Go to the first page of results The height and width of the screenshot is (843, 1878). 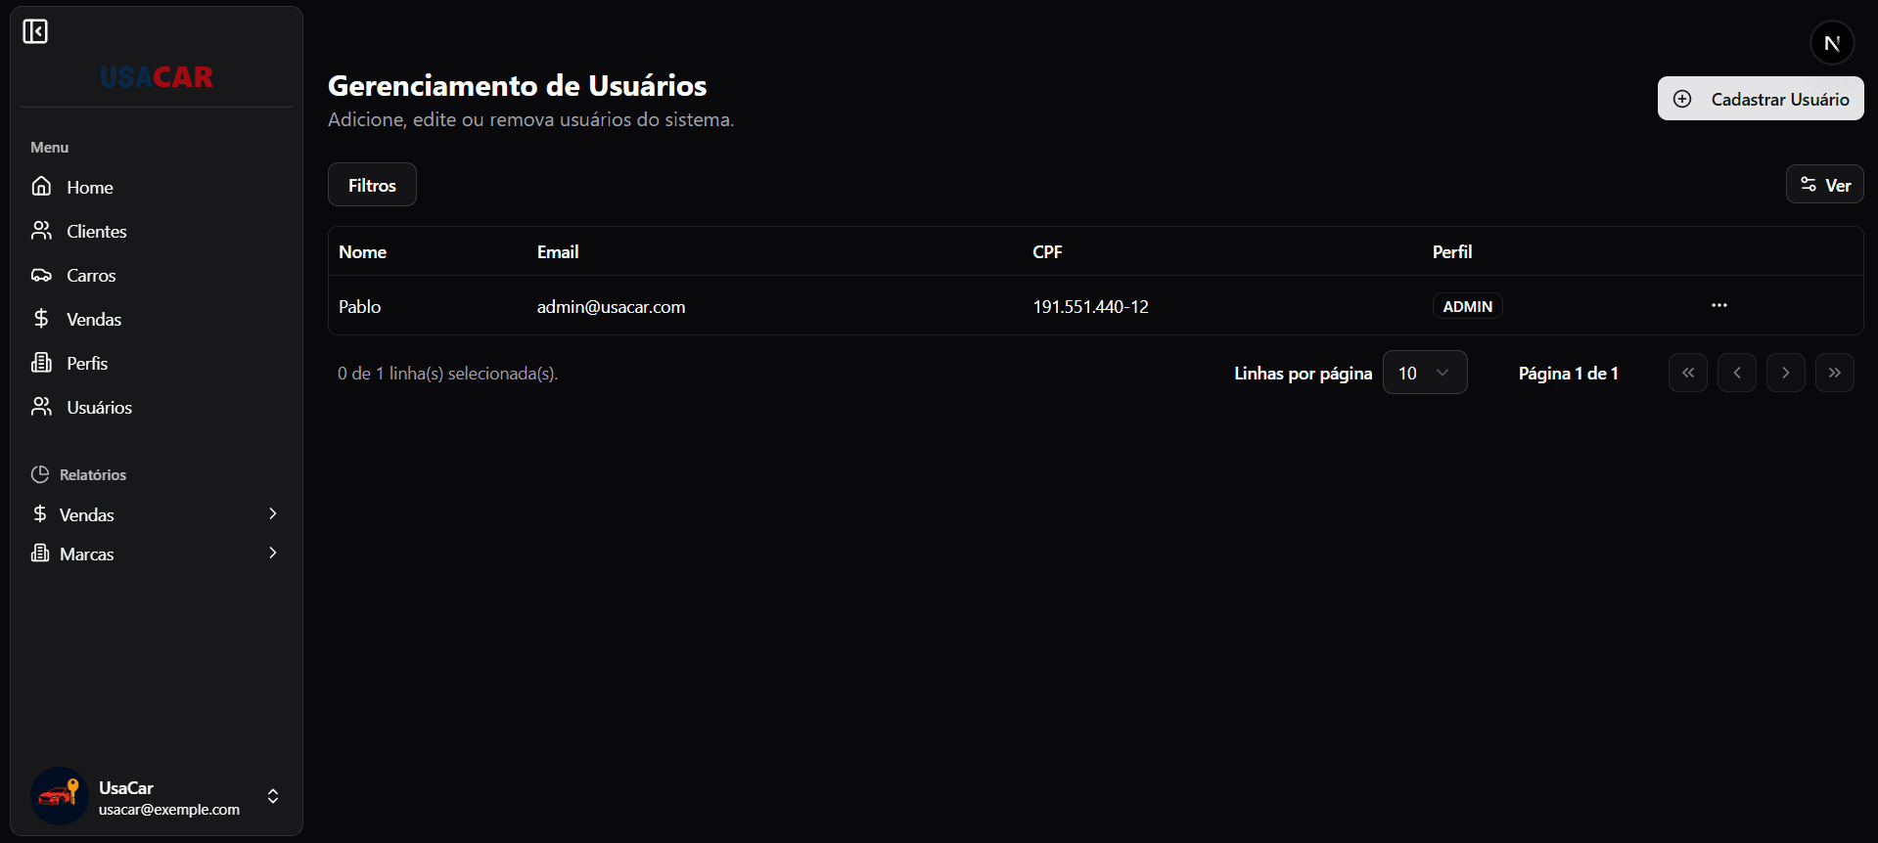1687,373
